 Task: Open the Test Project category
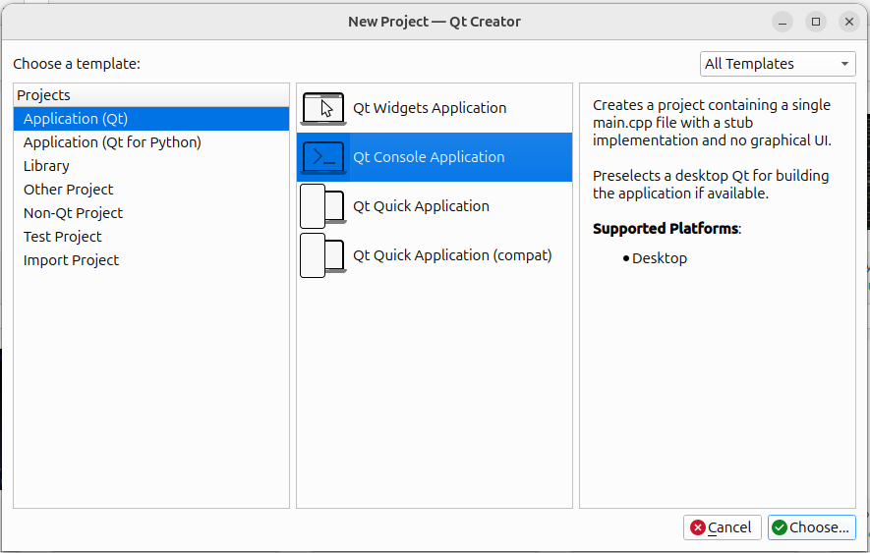coord(63,237)
